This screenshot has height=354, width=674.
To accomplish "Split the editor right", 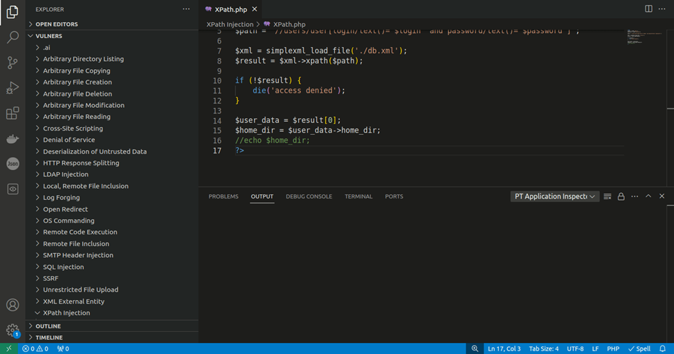I will pos(648,9).
